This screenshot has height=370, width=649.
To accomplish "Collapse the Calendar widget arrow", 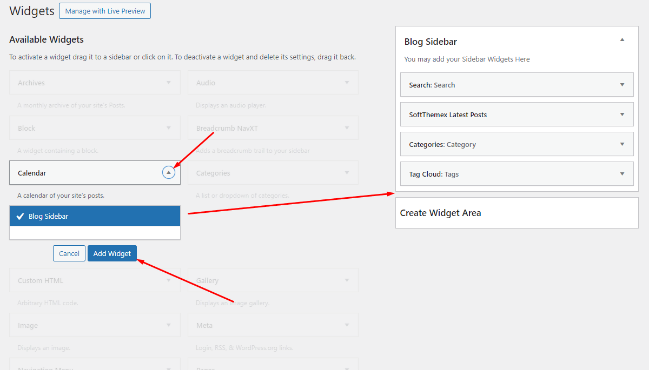I will tap(169, 173).
